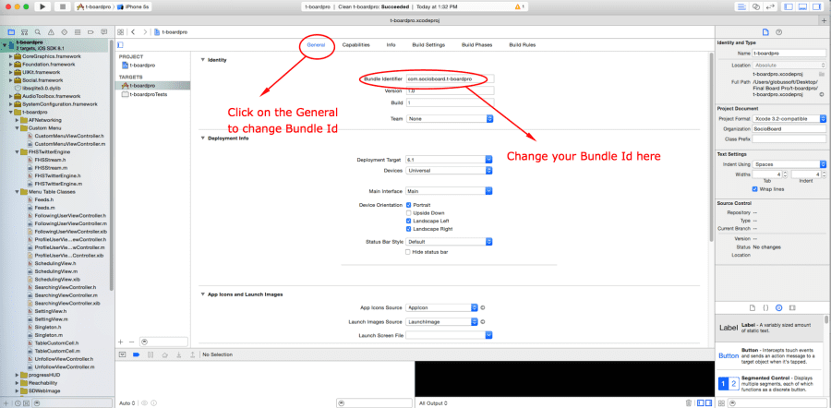Open the Status Bar Style dropdown

(x=450, y=242)
